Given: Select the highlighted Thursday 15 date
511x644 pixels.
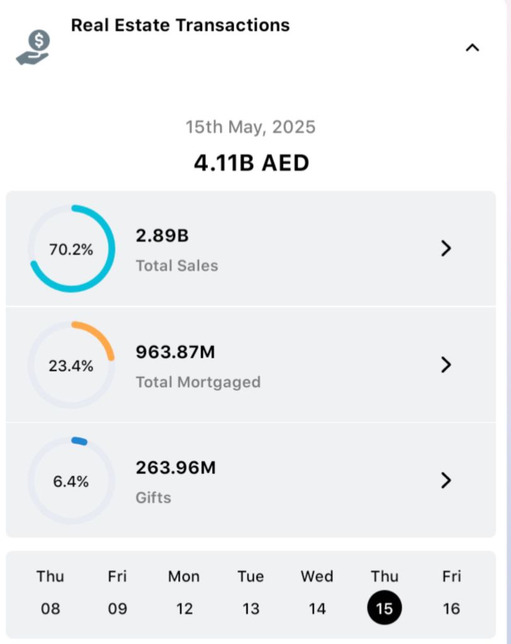Looking at the screenshot, I should click(384, 608).
